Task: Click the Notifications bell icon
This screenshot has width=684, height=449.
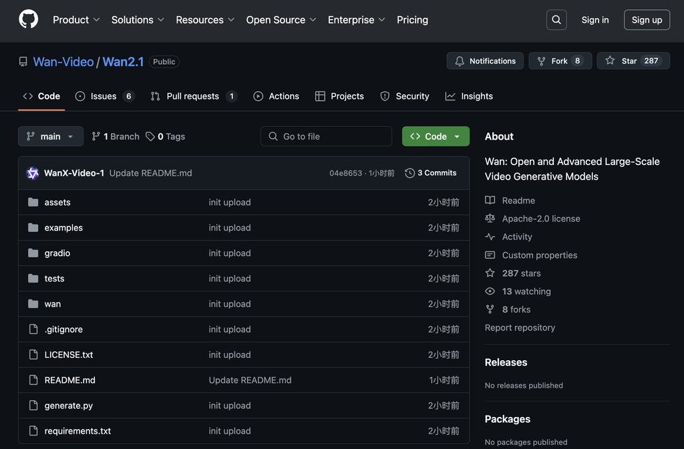Action: [460, 61]
